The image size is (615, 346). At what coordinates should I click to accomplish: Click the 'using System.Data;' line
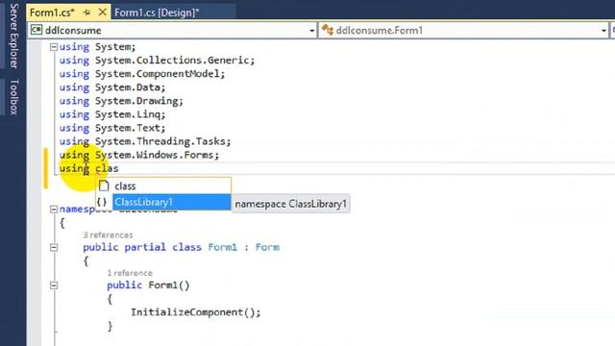pos(112,87)
